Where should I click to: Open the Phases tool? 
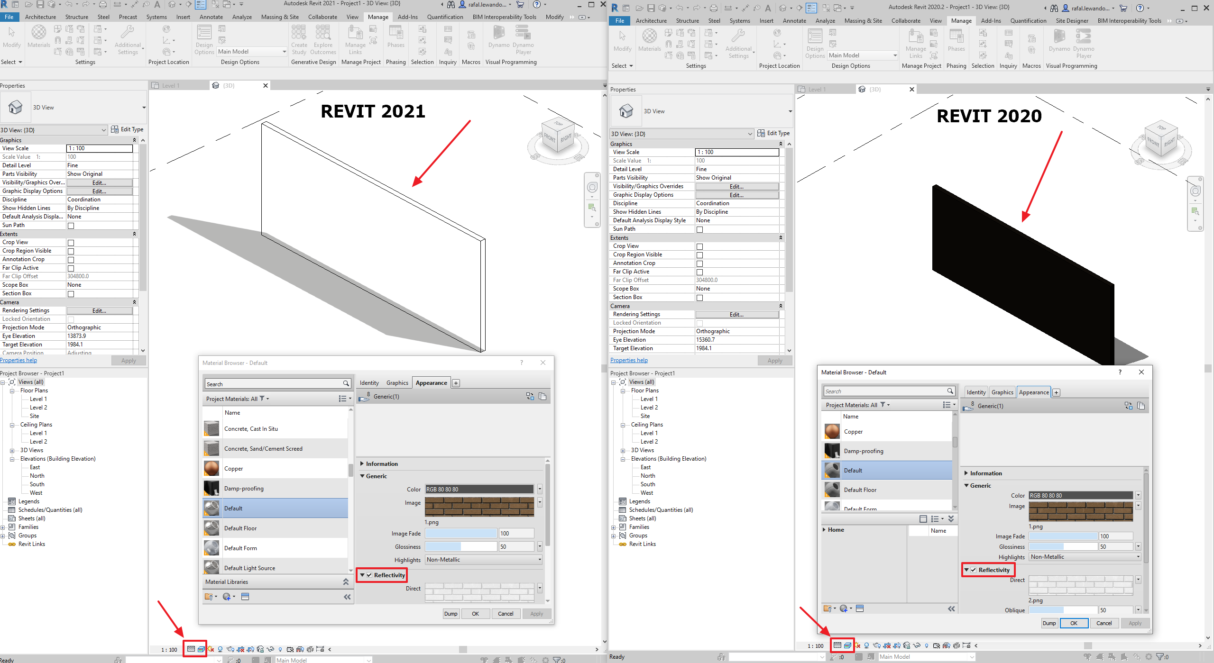(x=396, y=39)
